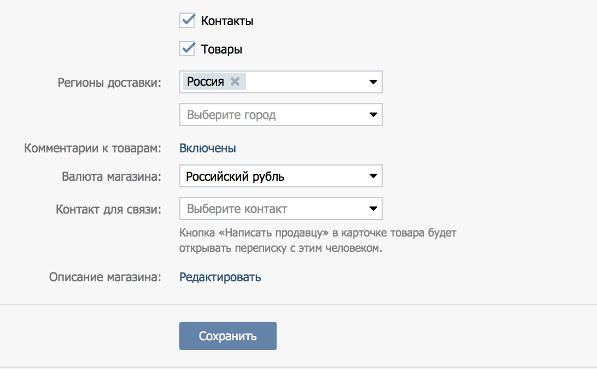The image size is (597, 378).
Task: Click the Описание магазина label
Action: 105,277
